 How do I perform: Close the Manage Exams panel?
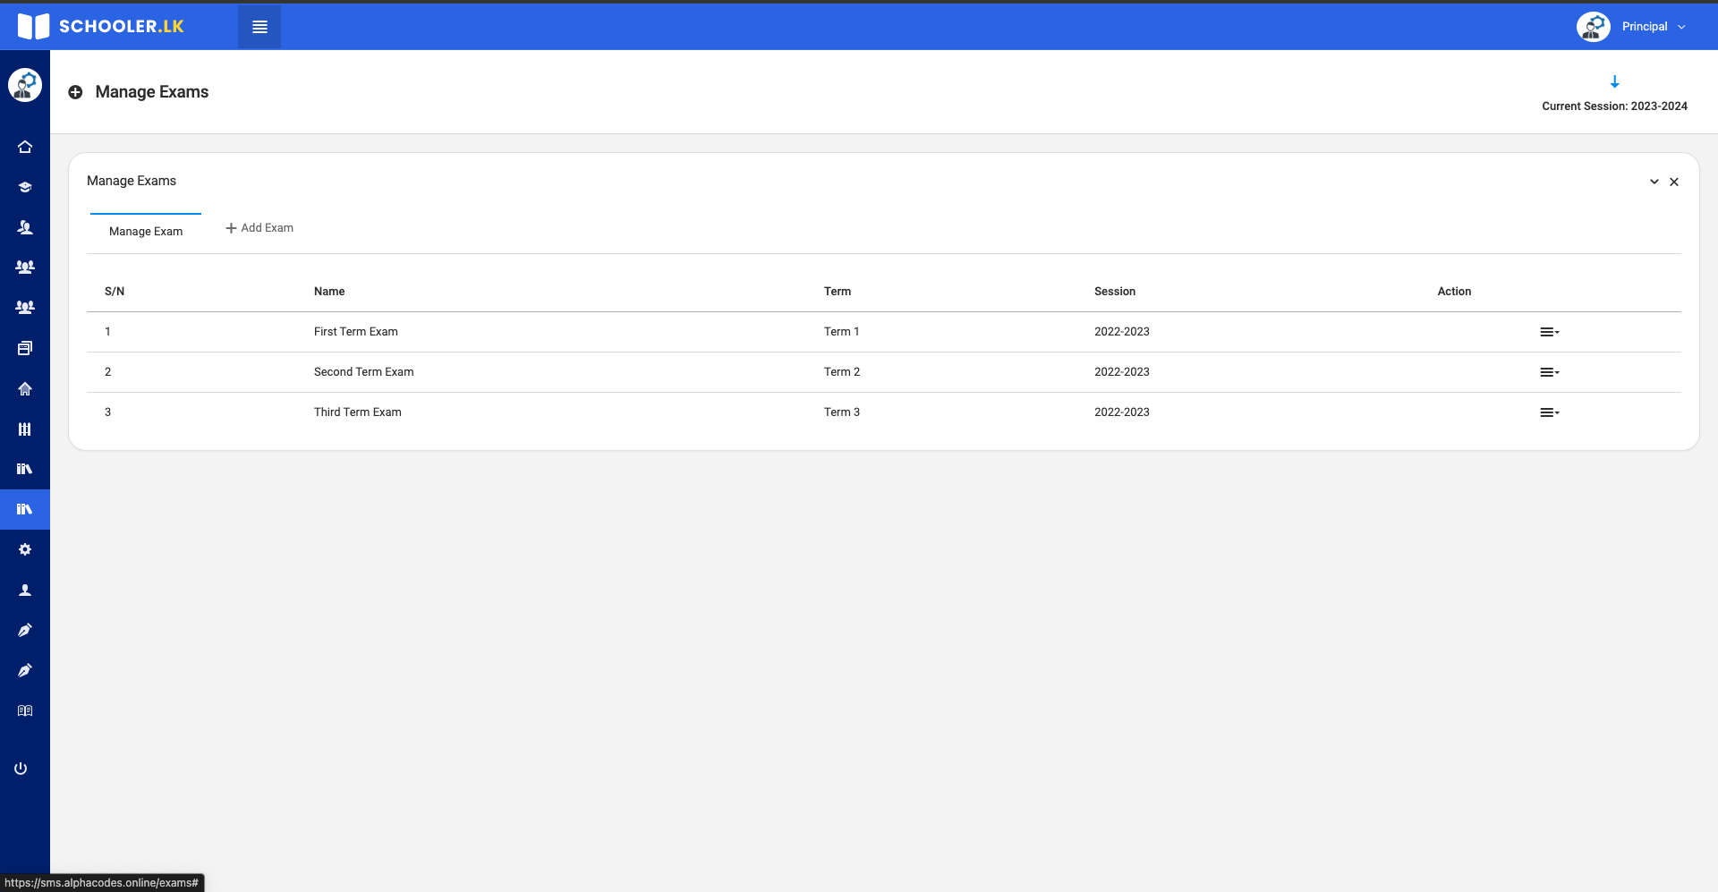(1674, 182)
